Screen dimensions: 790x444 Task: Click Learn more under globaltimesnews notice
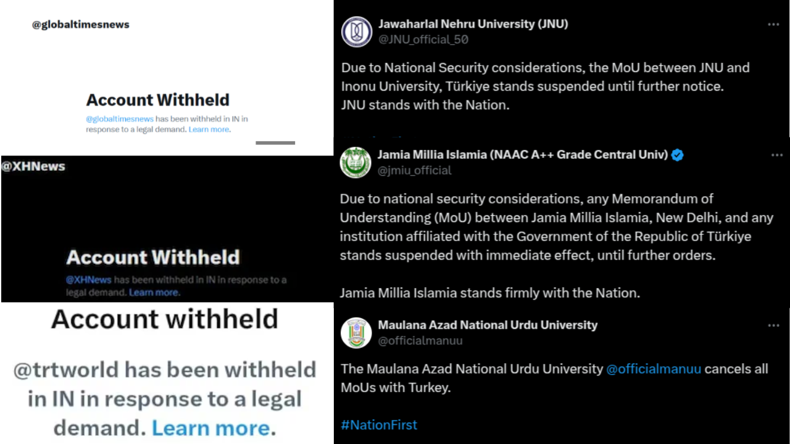(x=209, y=129)
